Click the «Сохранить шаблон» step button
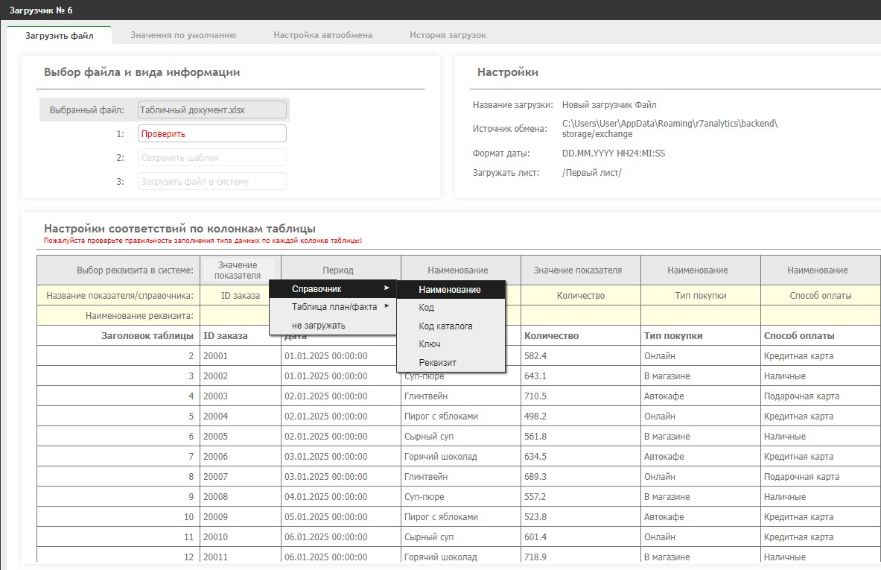 (211, 157)
